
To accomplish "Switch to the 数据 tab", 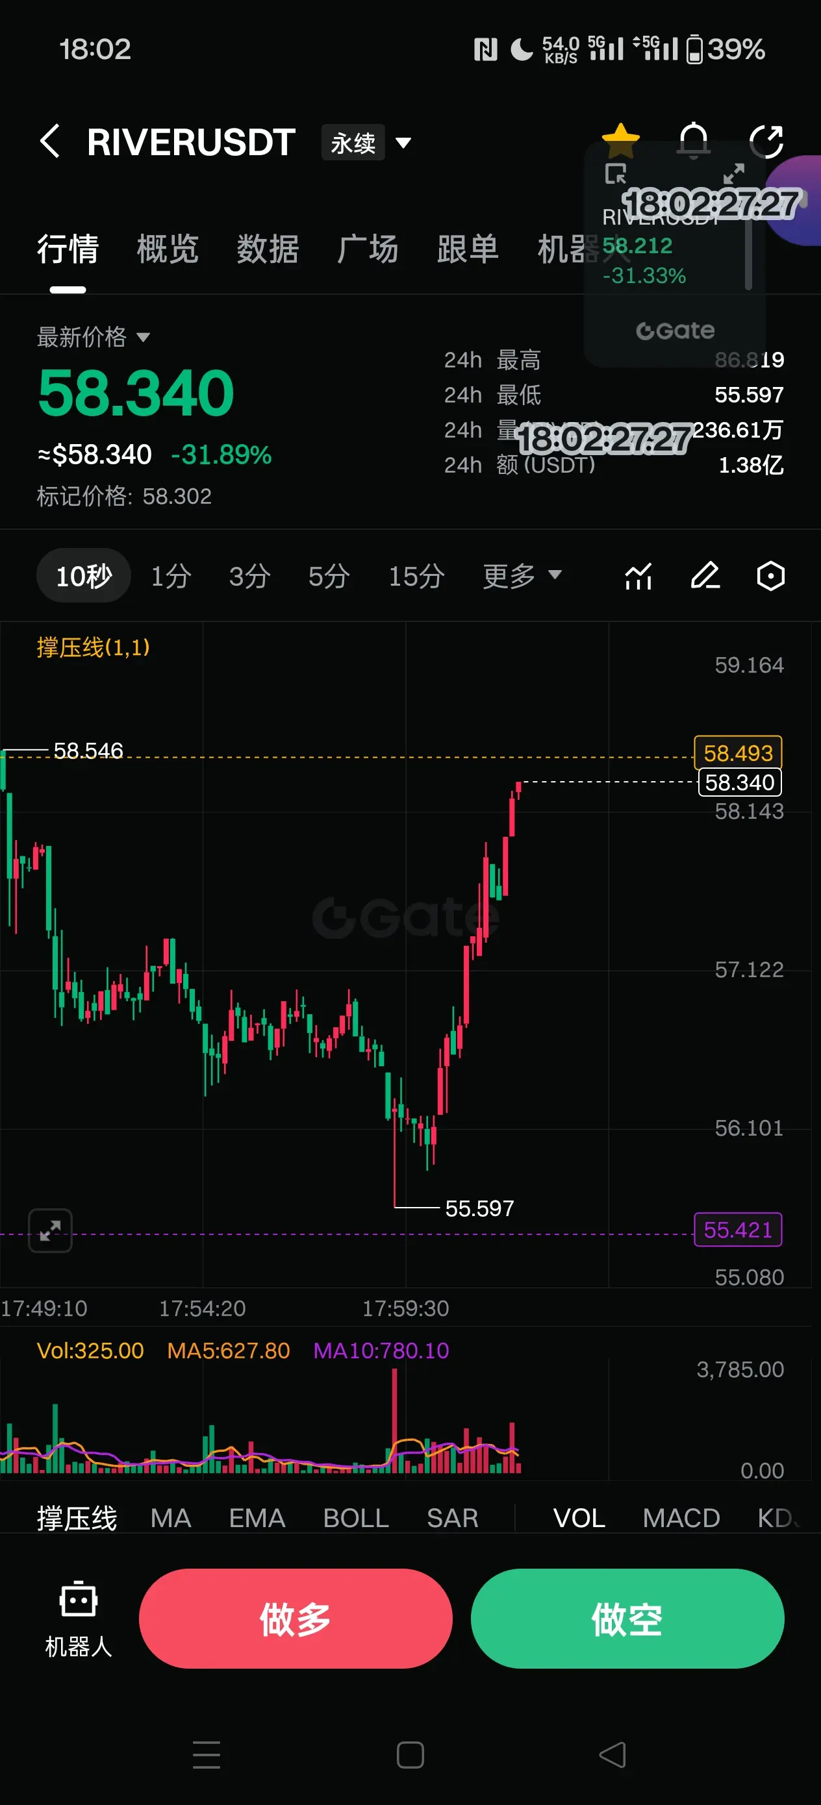I will [268, 249].
